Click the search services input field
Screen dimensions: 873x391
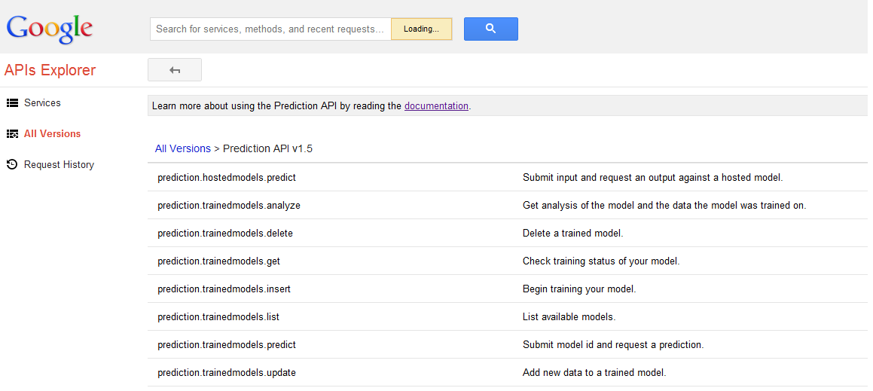tap(270, 29)
